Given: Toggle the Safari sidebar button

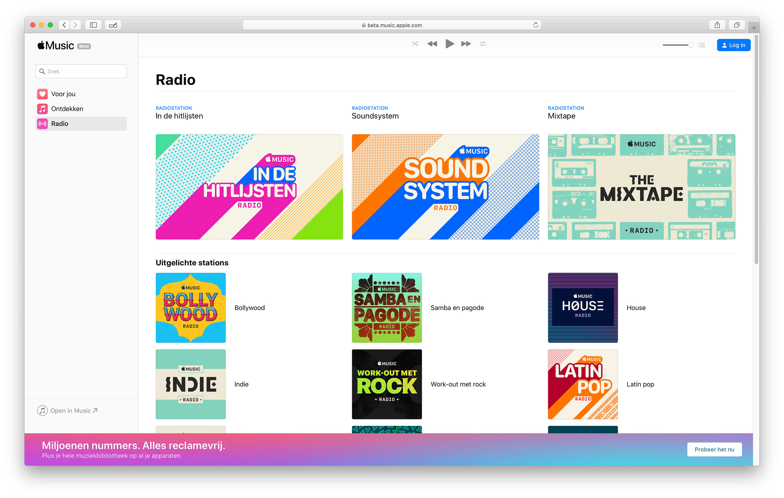Looking at the screenshot, I should [93, 25].
